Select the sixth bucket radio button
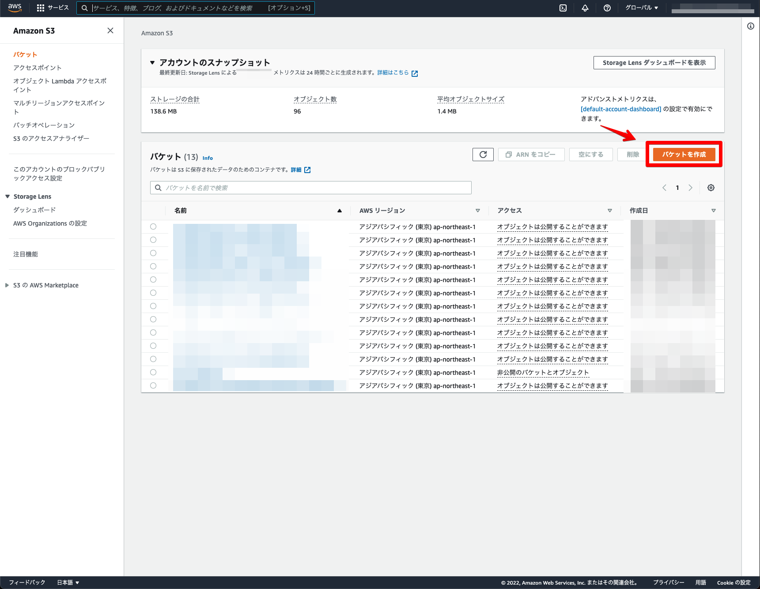This screenshot has width=760, height=589. pos(153,293)
